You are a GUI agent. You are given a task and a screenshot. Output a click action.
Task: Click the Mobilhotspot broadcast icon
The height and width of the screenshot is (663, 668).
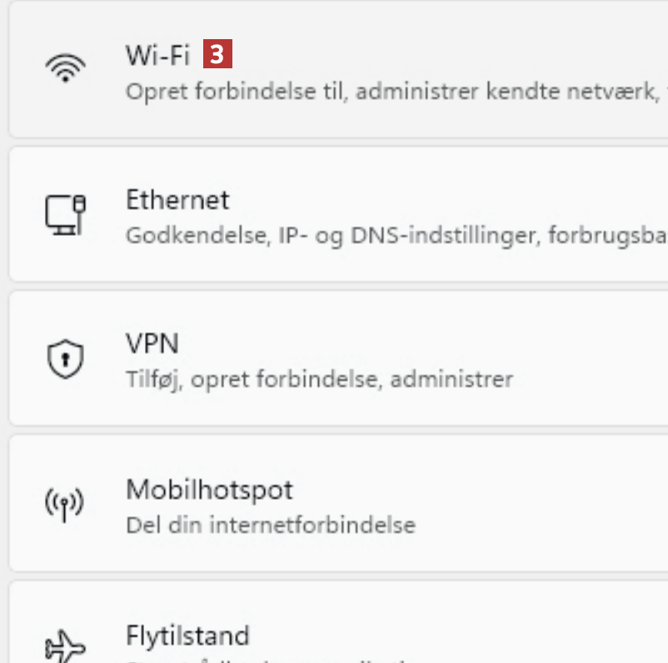coord(65,504)
